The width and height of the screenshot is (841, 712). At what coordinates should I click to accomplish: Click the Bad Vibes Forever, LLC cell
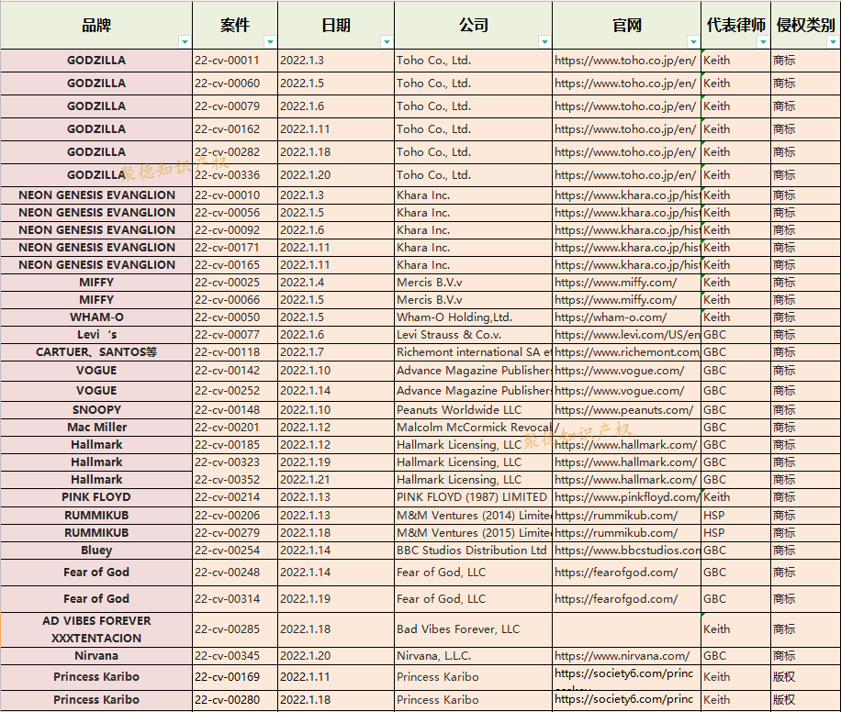click(x=473, y=629)
